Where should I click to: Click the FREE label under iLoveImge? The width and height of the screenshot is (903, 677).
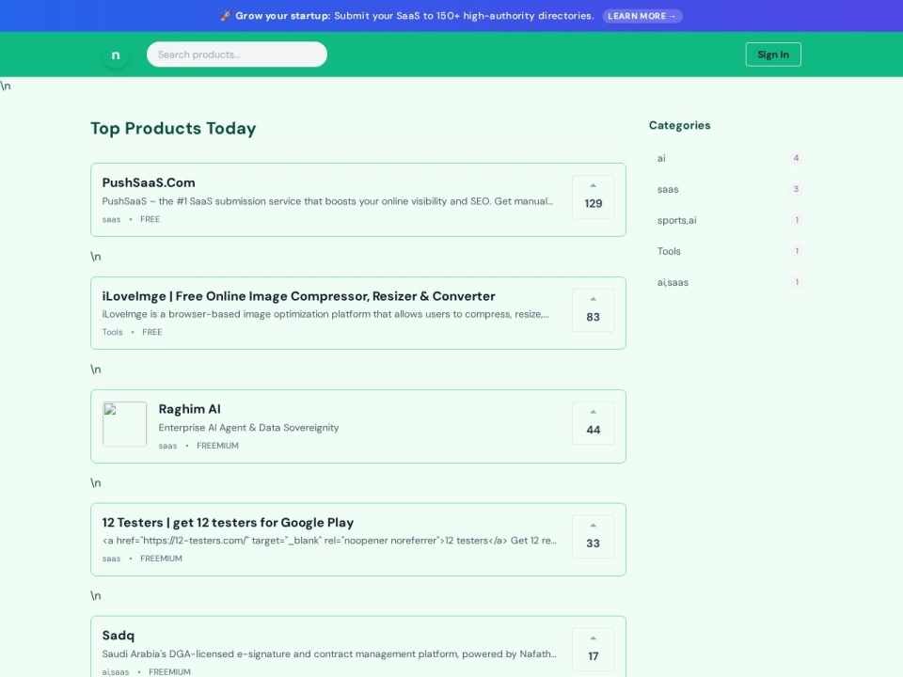(x=152, y=332)
